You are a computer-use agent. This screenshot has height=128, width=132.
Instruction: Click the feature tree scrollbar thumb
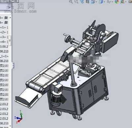(x=10, y=41)
